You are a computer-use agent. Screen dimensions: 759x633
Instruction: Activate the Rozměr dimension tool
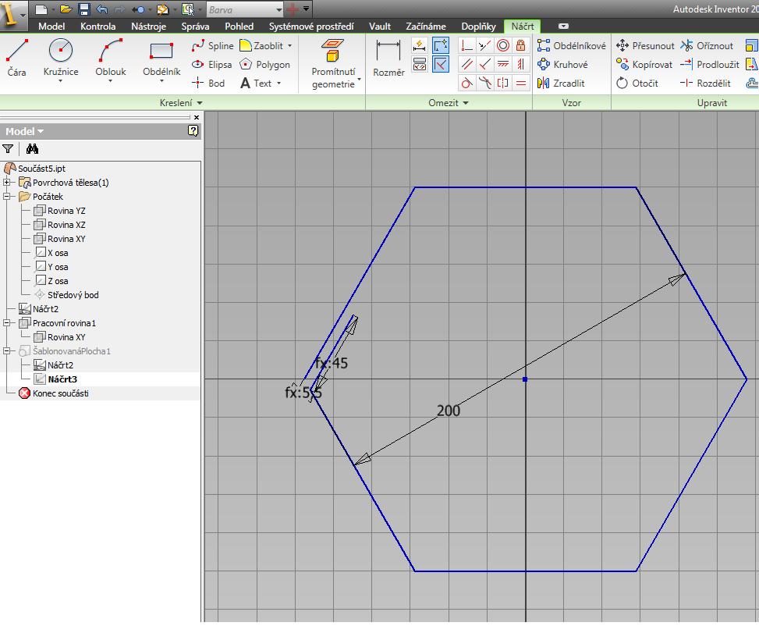coord(388,58)
